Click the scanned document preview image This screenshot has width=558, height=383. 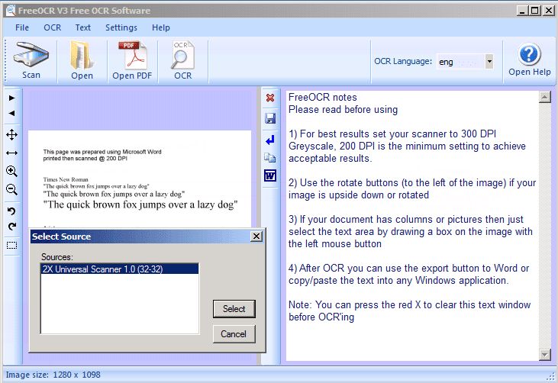pos(140,179)
